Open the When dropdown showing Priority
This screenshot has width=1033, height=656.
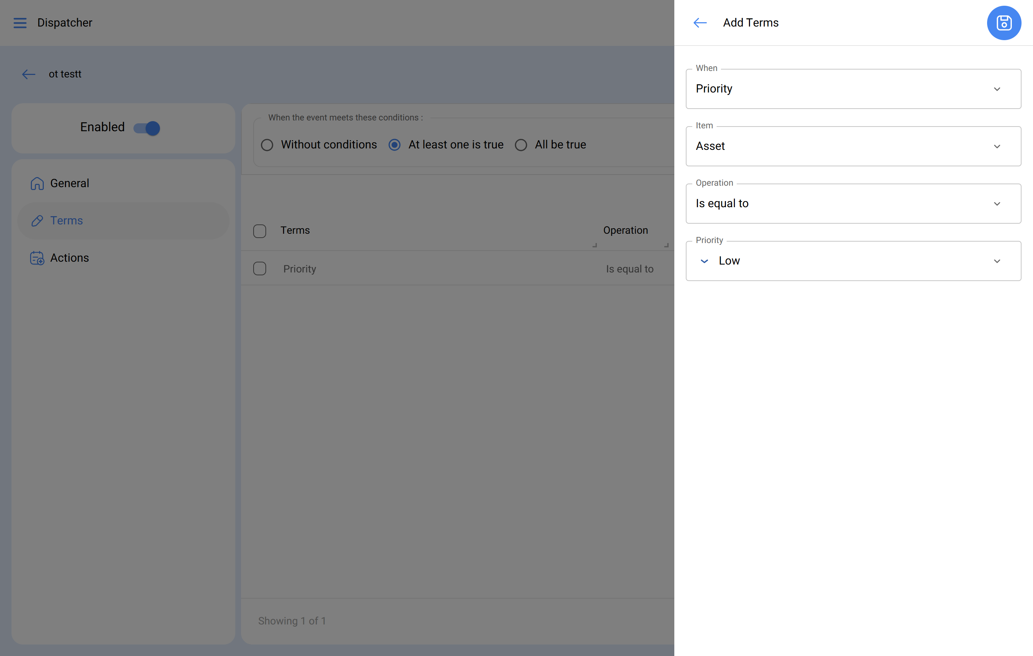853,89
